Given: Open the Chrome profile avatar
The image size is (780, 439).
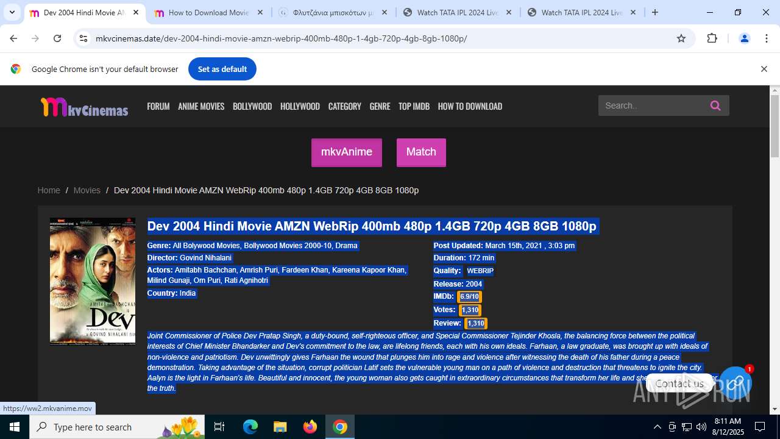Looking at the screenshot, I should coord(744,38).
